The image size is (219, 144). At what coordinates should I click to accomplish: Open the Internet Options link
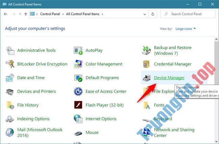click(101, 119)
